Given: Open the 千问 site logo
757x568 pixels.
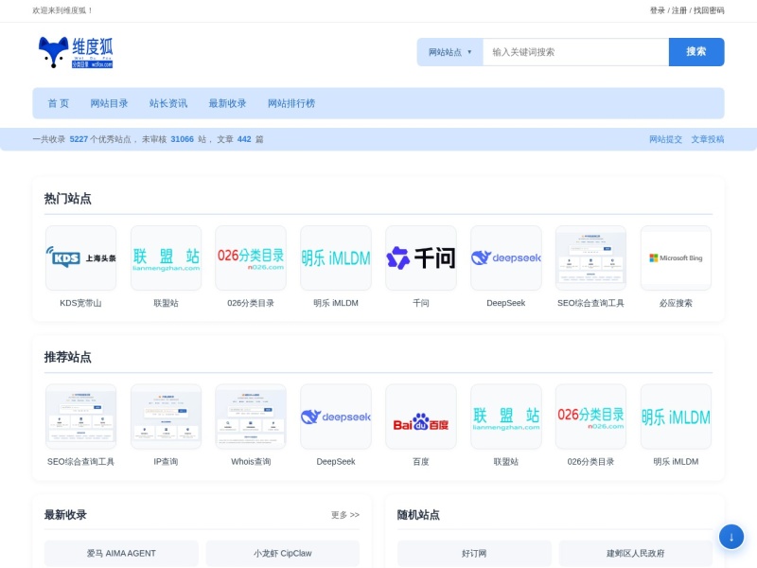Looking at the screenshot, I should (421, 257).
